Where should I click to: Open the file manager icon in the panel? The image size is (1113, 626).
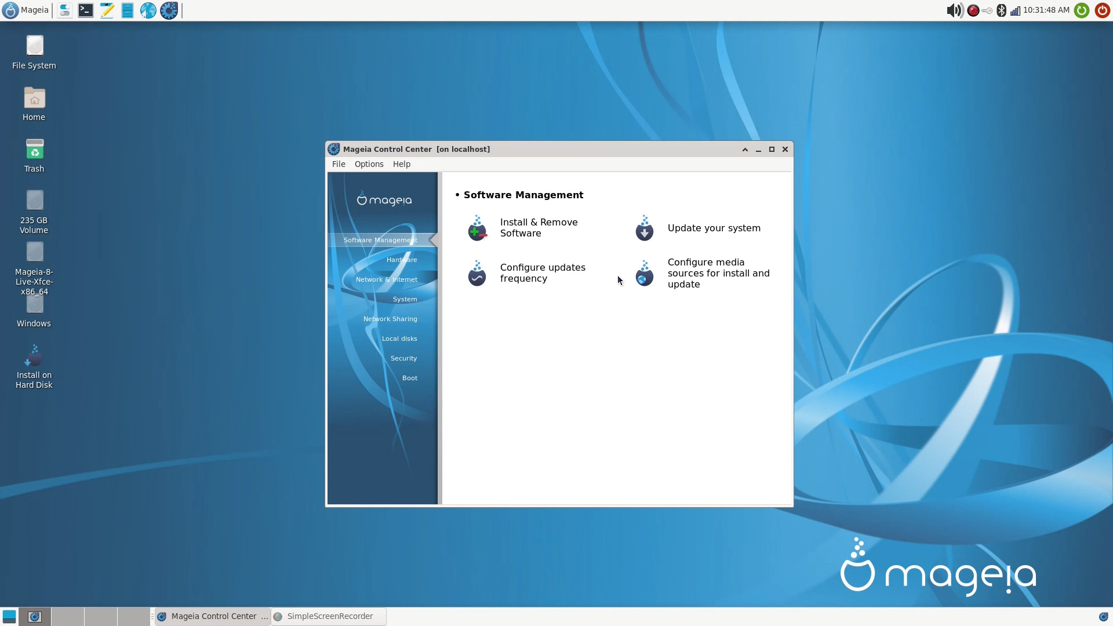click(127, 10)
